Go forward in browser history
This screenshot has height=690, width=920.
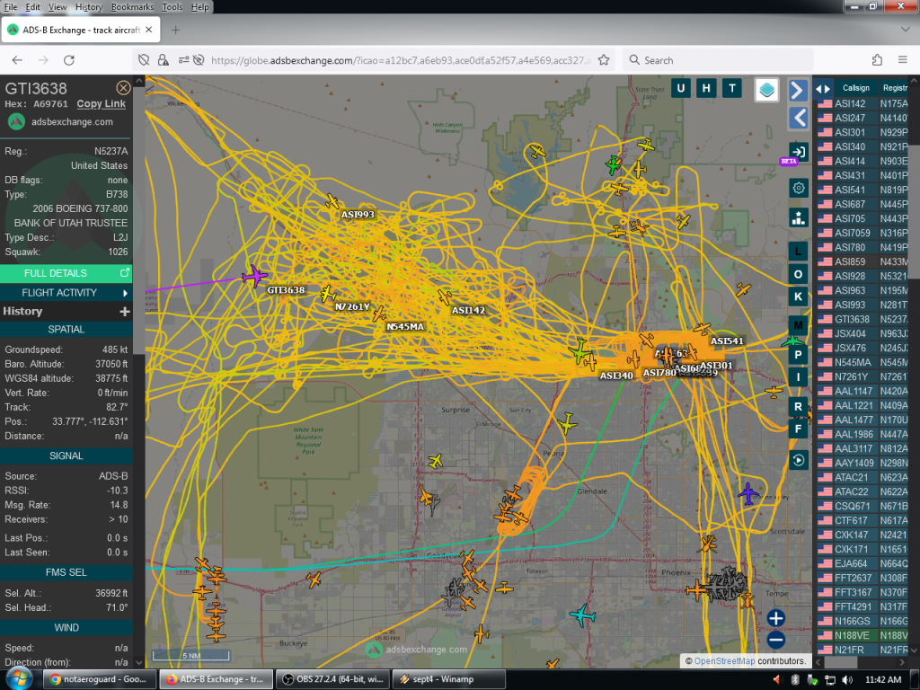click(43, 60)
